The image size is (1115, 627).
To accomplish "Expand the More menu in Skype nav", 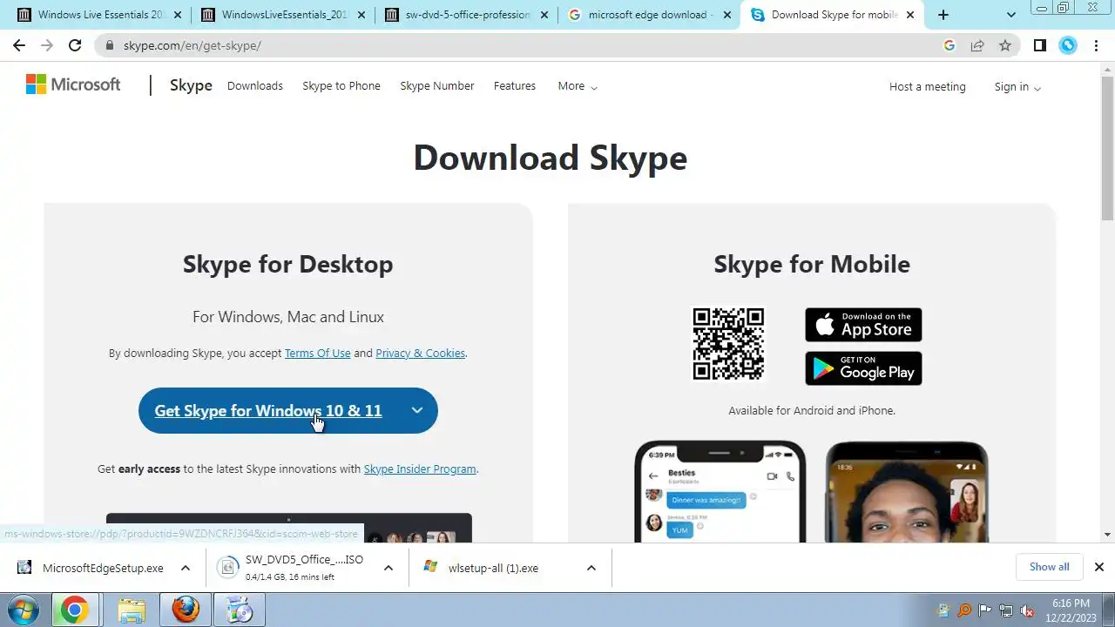I will coord(578,86).
